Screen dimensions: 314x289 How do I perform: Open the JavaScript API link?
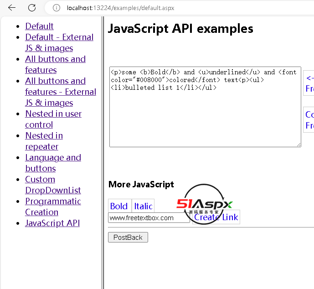click(52, 223)
